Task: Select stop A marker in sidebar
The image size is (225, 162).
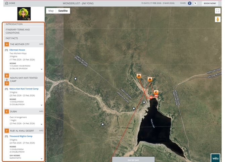Action: 7,44
